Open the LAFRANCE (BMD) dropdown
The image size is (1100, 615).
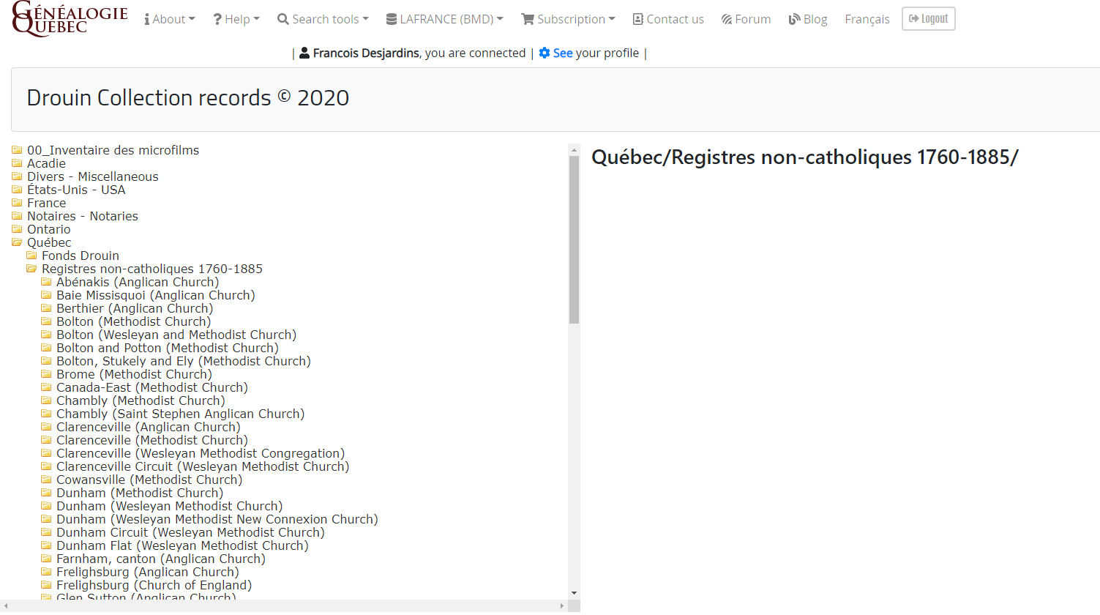(445, 19)
